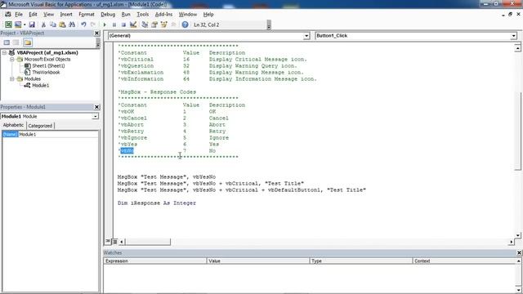Click the 'Dim iResponse As Integer' code line

click(157, 203)
